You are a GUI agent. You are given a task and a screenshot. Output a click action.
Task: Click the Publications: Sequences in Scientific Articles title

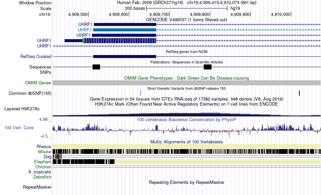pyautogui.click(x=187, y=62)
